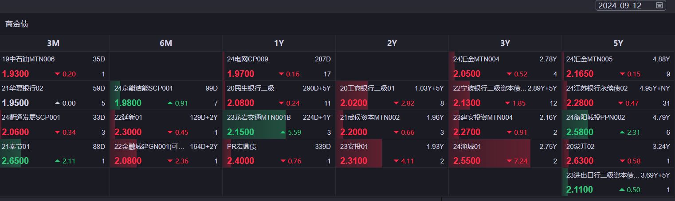Image resolution: width=675 pixels, height=201 pixels.
Task: Open bond 20工商银行二级01
Action: (x=367, y=88)
